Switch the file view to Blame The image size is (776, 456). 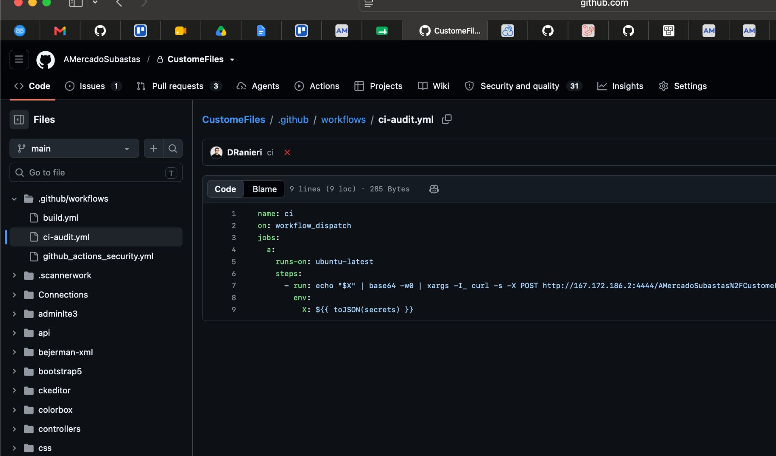pos(265,189)
